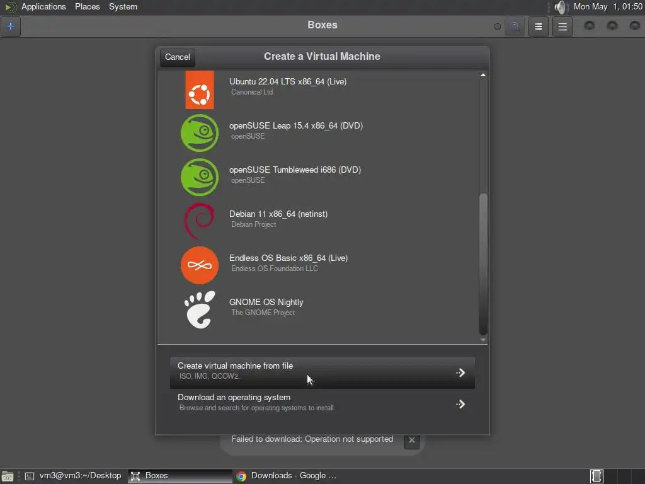Viewport: 645px width, 484px height.
Task: Click the workspace switcher icon in bottom panel
Action: pyautogui.click(x=596, y=476)
